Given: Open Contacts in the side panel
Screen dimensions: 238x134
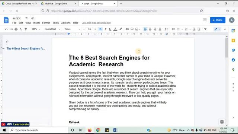Looking at the screenshot, I should 233,60.
